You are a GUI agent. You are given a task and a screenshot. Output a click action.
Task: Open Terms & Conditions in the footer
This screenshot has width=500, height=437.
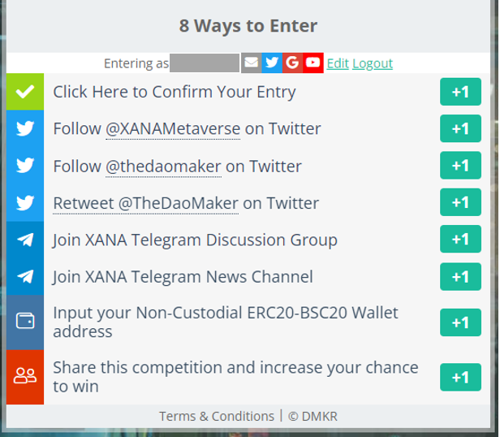click(x=217, y=416)
